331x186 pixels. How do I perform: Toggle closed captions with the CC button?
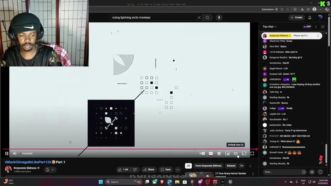(211, 153)
